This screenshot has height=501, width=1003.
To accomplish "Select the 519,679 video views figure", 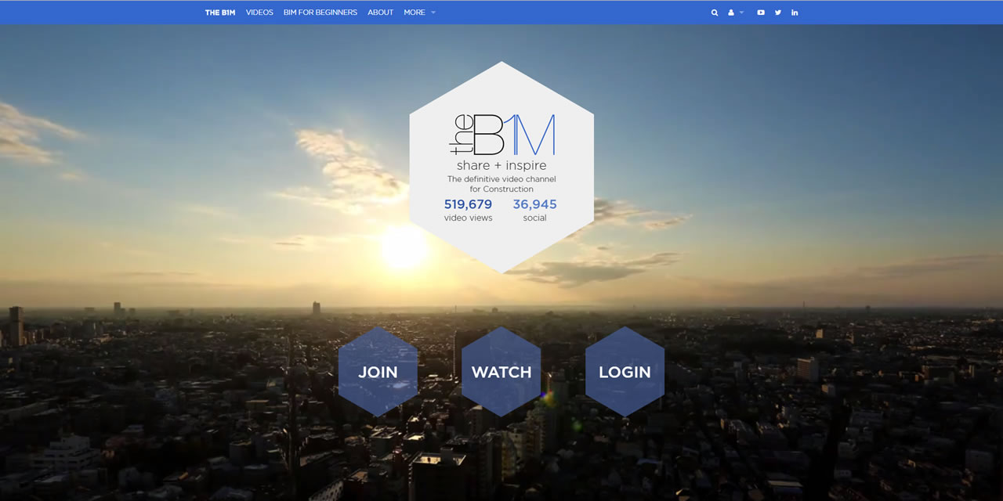I will point(469,204).
